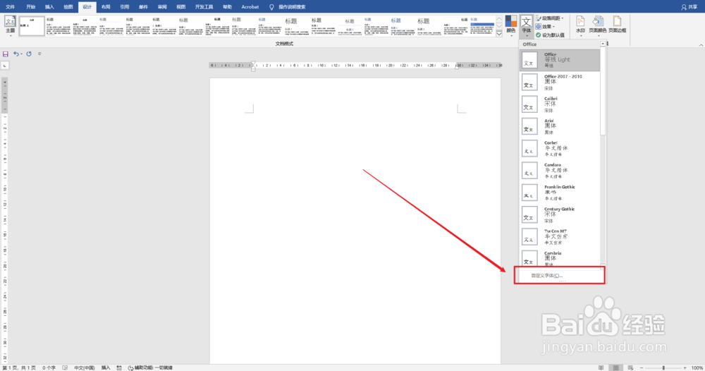Click 中文(中国) language indicator
The width and height of the screenshot is (705, 371).
(x=85, y=367)
